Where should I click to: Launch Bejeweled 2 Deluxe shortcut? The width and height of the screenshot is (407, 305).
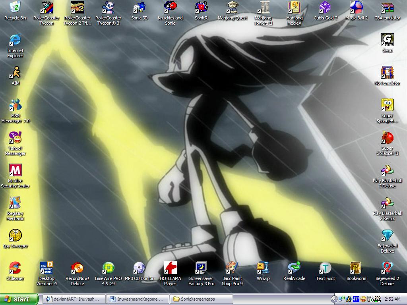click(387, 268)
